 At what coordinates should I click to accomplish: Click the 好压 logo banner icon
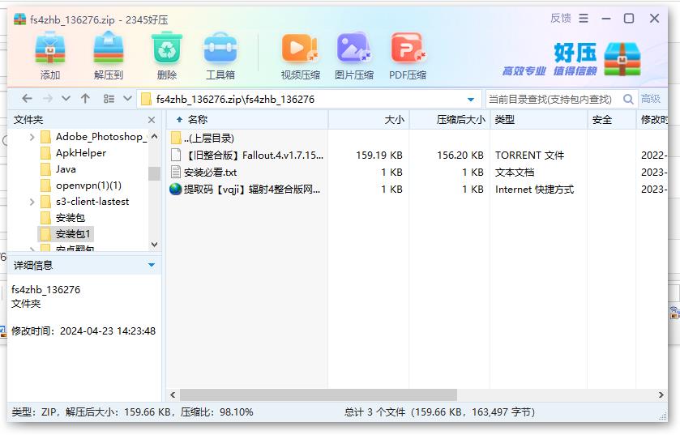click(622, 59)
